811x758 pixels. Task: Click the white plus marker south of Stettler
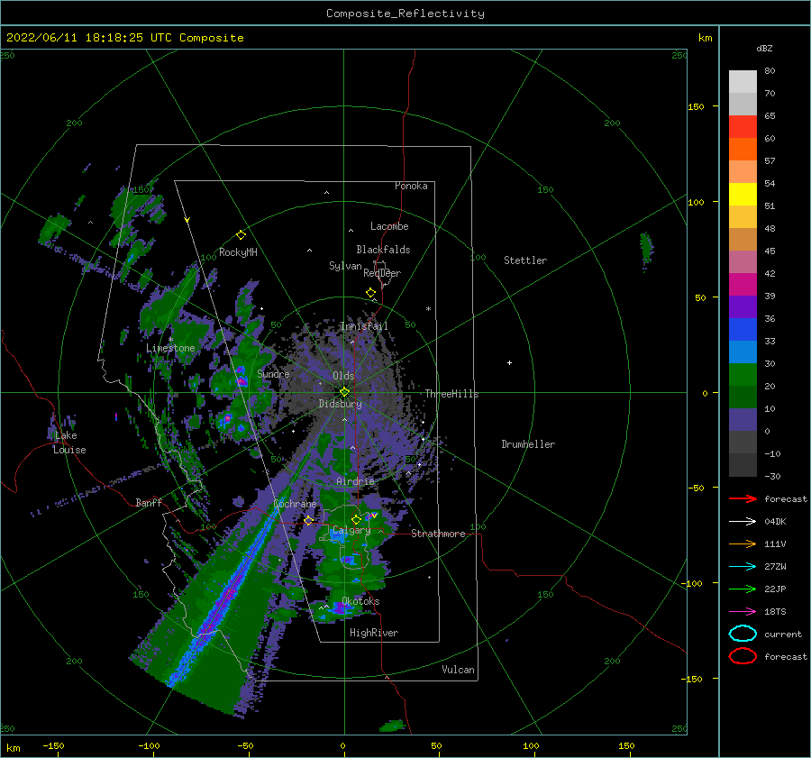[509, 362]
